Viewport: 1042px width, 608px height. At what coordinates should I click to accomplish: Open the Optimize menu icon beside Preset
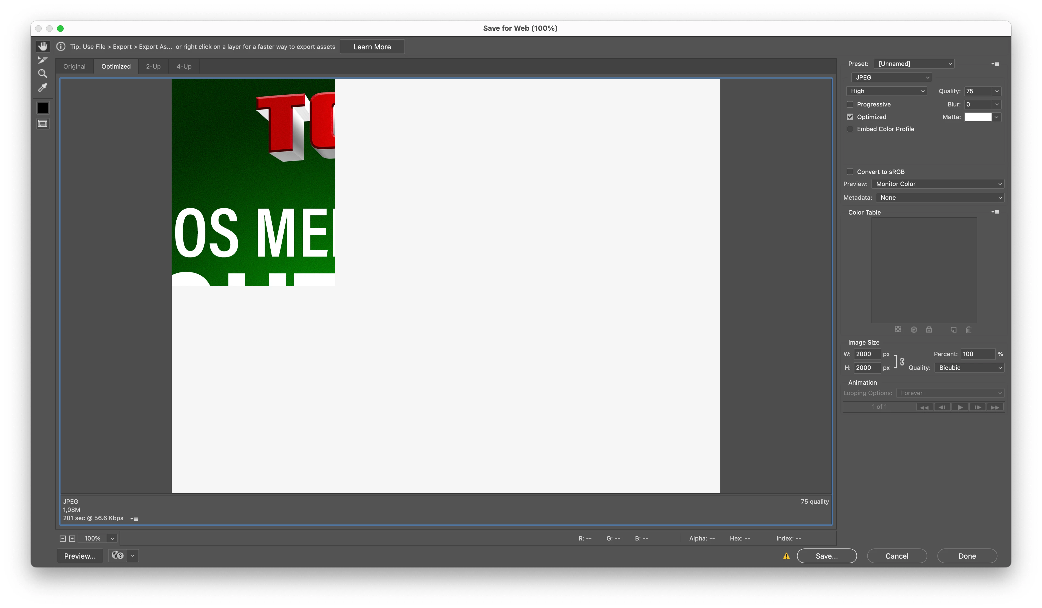coord(995,64)
